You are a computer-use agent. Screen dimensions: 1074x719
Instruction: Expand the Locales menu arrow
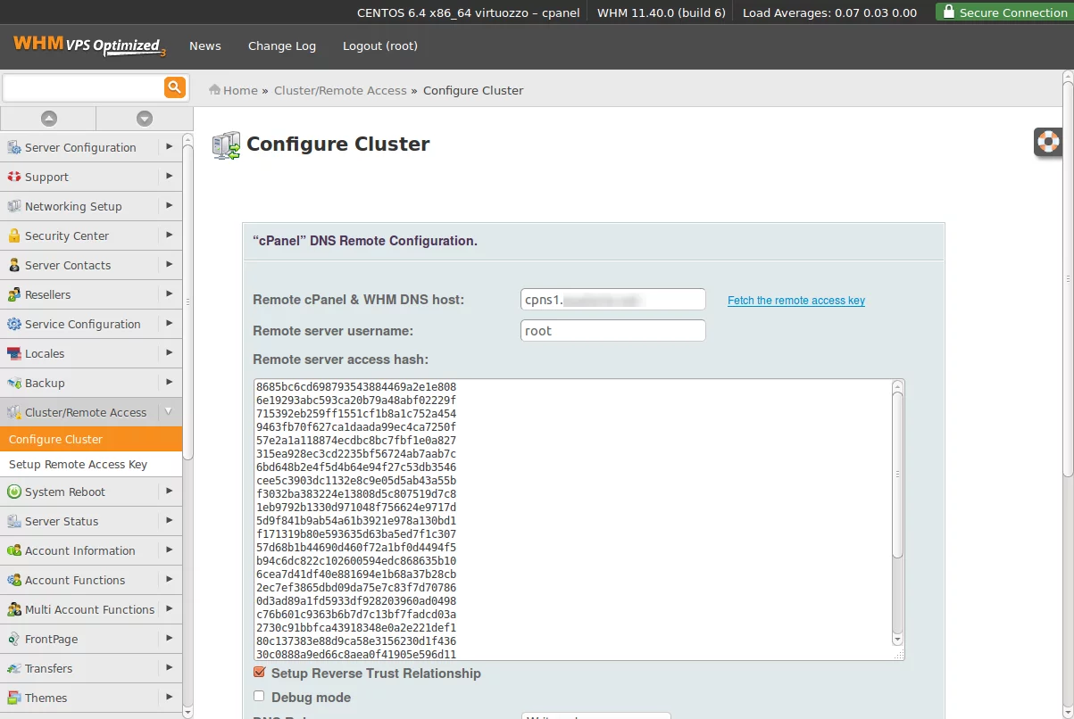point(169,352)
